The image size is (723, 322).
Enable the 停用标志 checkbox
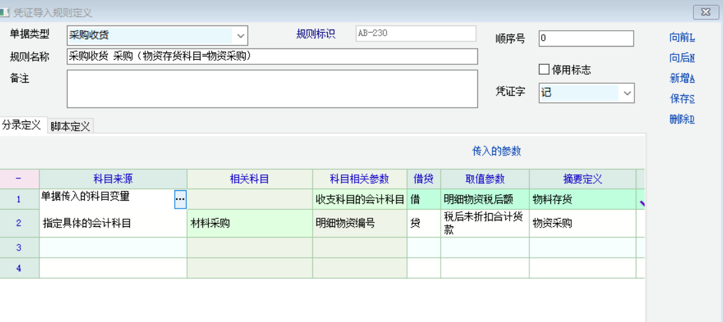544,70
